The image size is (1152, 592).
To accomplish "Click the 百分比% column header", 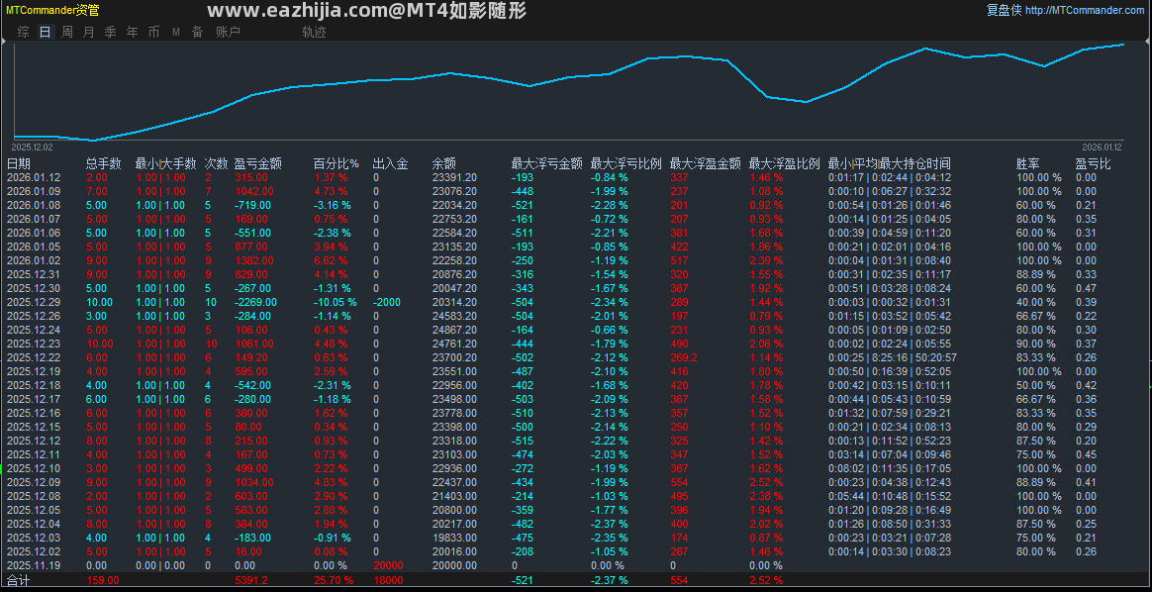I will (336, 163).
